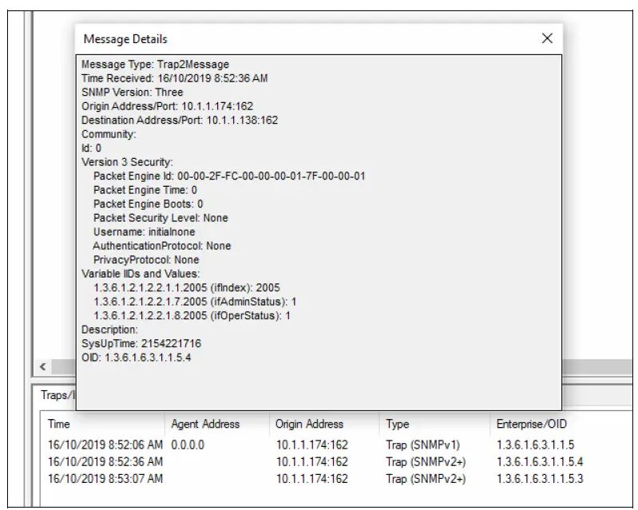Sort by the Agent Address column header
Image resolution: width=638 pixels, height=510 pixels.
tap(205, 424)
